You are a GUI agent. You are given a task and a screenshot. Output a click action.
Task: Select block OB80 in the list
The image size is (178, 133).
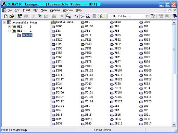coord(59,26)
